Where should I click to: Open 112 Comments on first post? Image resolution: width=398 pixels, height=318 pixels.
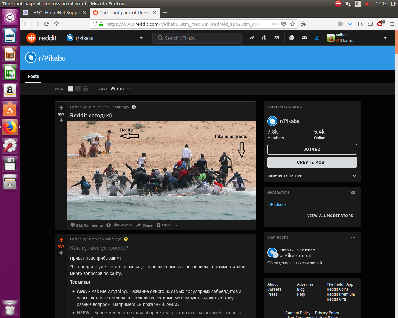tap(86, 225)
